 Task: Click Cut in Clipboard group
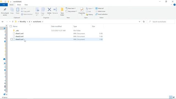point(23,9)
